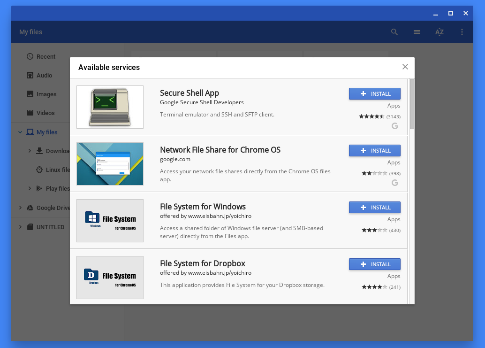The width and height of the screenshot is (485, 348).
Task: Click the star rating for Network File Share
Action: (x=374, y=173)
